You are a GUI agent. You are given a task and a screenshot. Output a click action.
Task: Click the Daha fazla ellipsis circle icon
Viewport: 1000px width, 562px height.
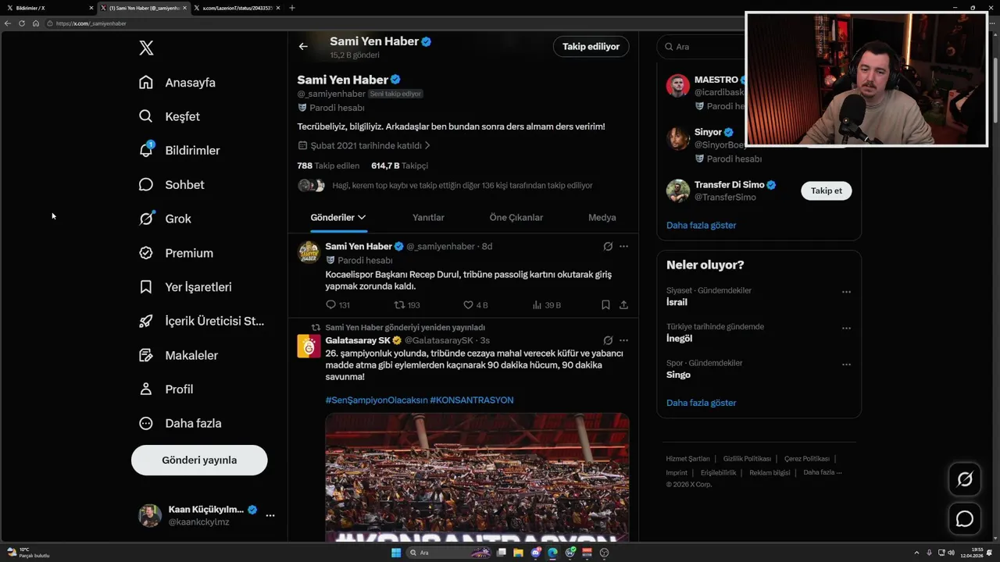[x=146, y=423]
